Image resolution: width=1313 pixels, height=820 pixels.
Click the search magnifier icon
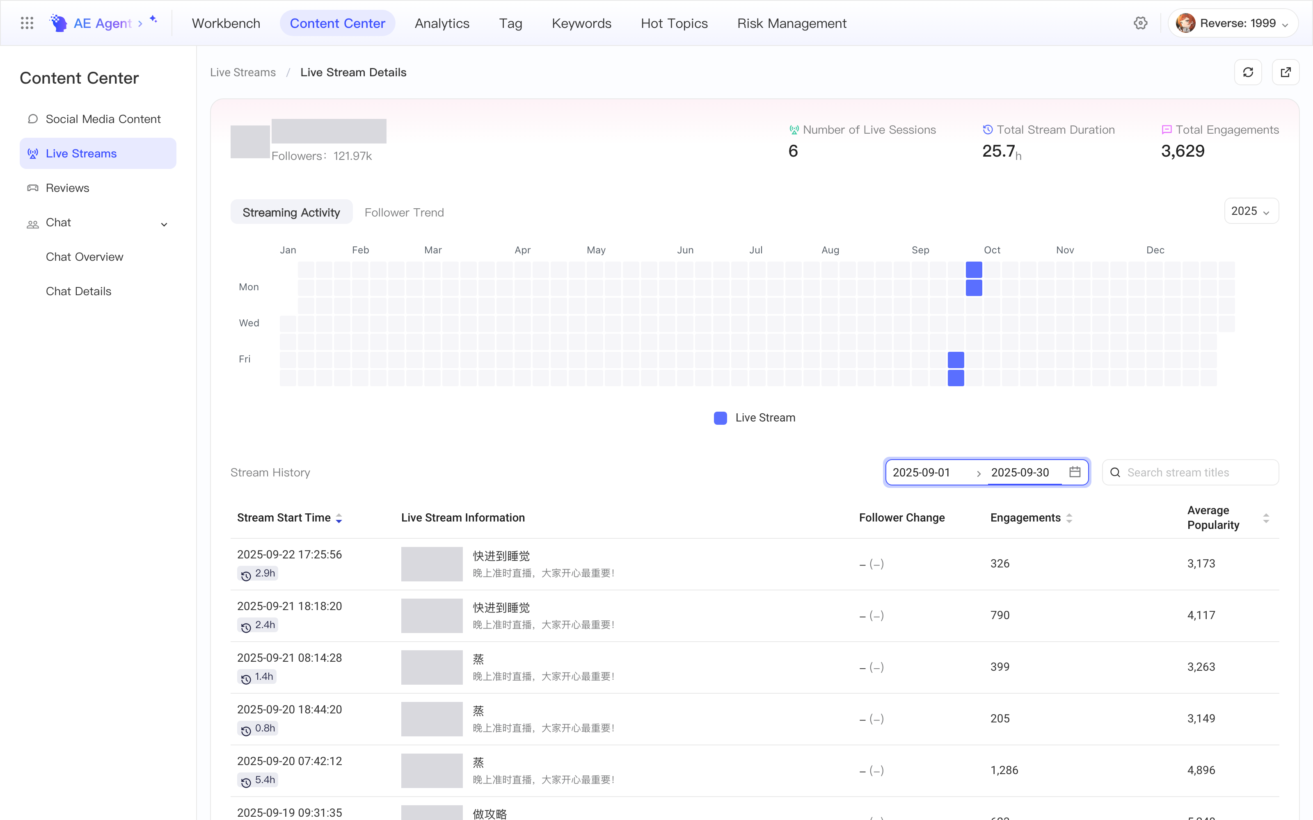pyautogui.click(x=1115, y=472)
